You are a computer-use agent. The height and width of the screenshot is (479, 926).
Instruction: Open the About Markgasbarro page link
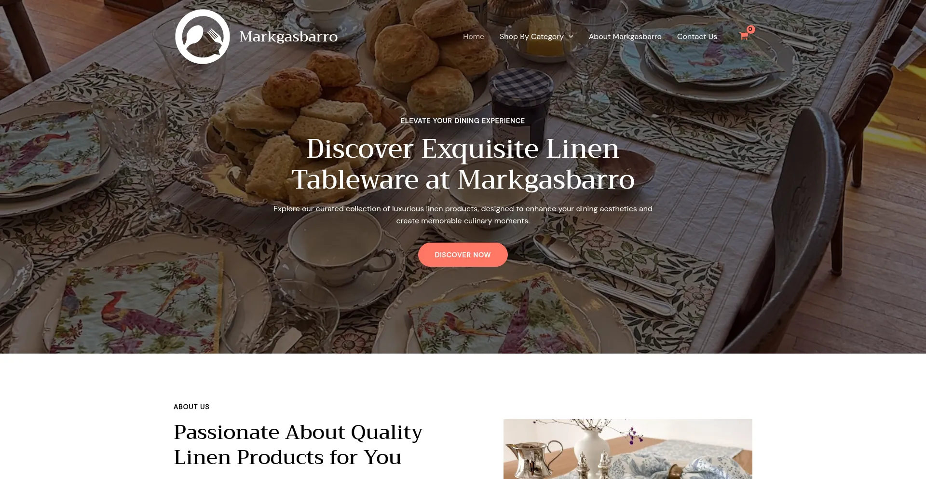[625, 37]
